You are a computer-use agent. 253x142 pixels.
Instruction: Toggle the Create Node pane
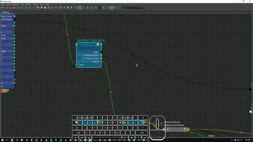(x=2, y=8)
